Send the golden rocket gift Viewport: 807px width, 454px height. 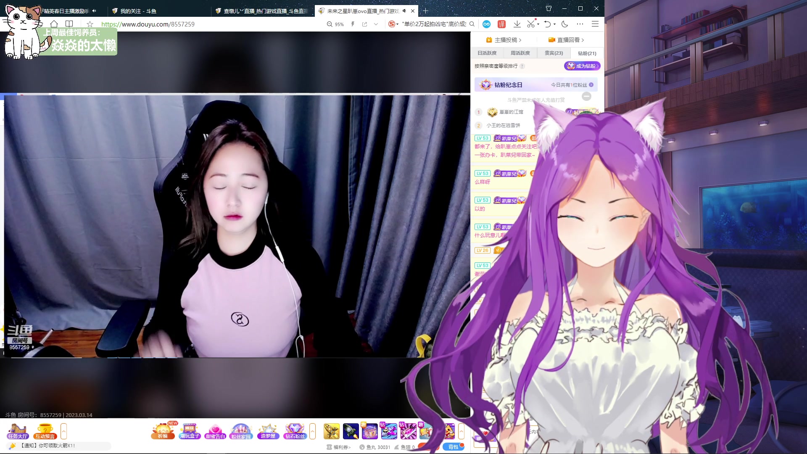pyautogui.click(x=332, y=431)
